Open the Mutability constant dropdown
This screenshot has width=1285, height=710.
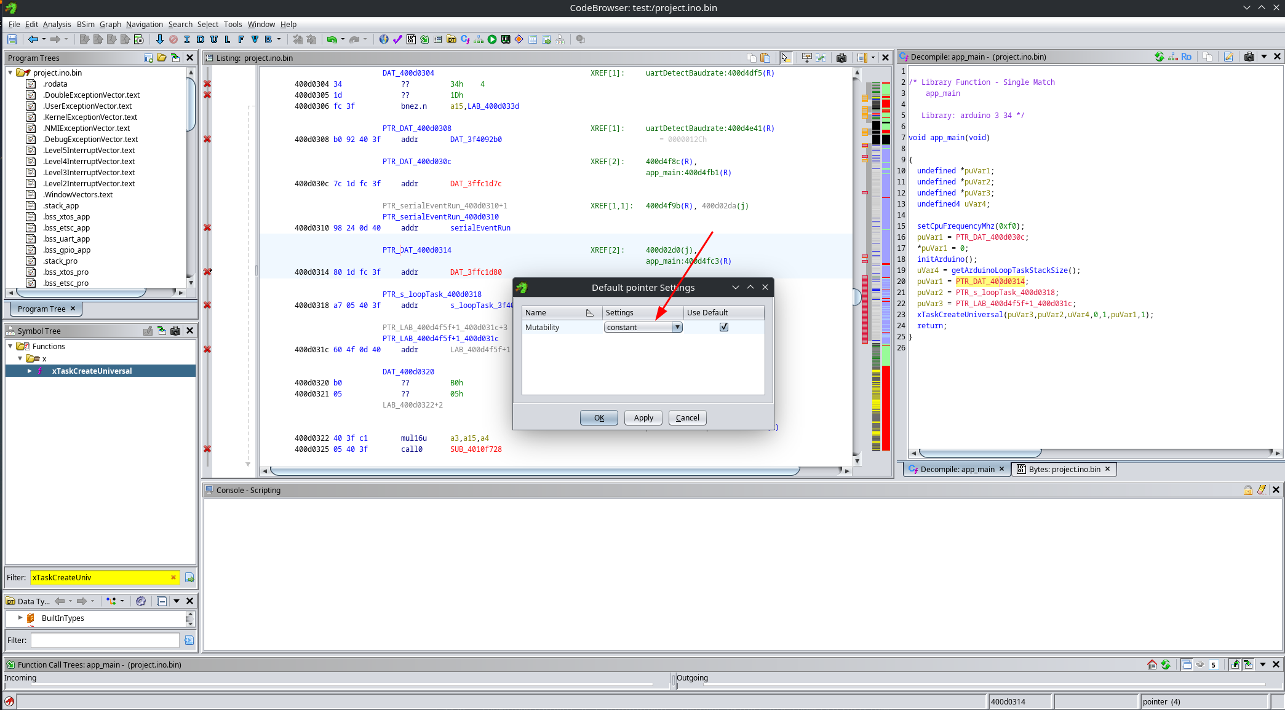point(677,327)
